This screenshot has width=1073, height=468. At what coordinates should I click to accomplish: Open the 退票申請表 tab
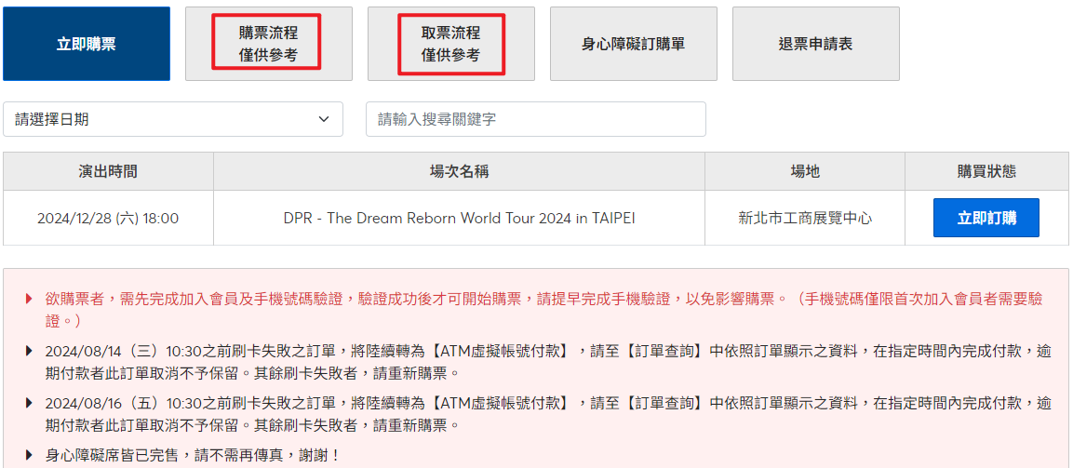pos(816,44)
